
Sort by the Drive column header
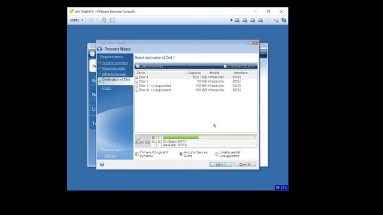[160, 73]
